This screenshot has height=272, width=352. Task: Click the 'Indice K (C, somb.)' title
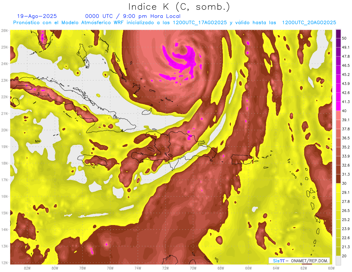click(x=179, y=6)
